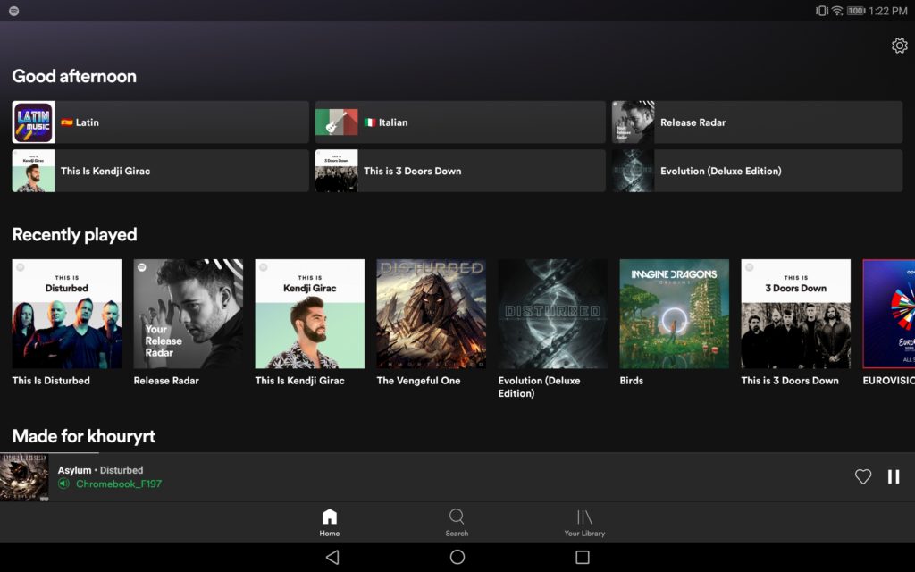The image size is (915, 572).
Task: Open This Is Disturbed recently played cover
Action: pos(67,314)
